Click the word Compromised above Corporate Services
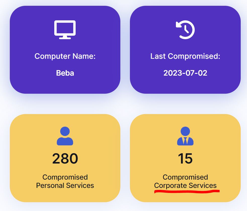Screen dimensions: 247x211 coord(185,177)
